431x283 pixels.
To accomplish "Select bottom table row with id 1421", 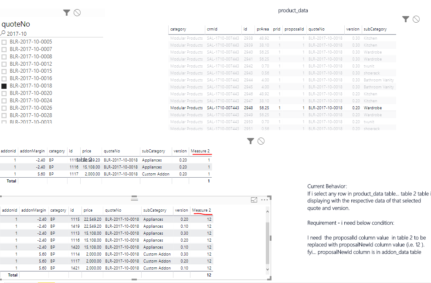I will click(107, 268).
